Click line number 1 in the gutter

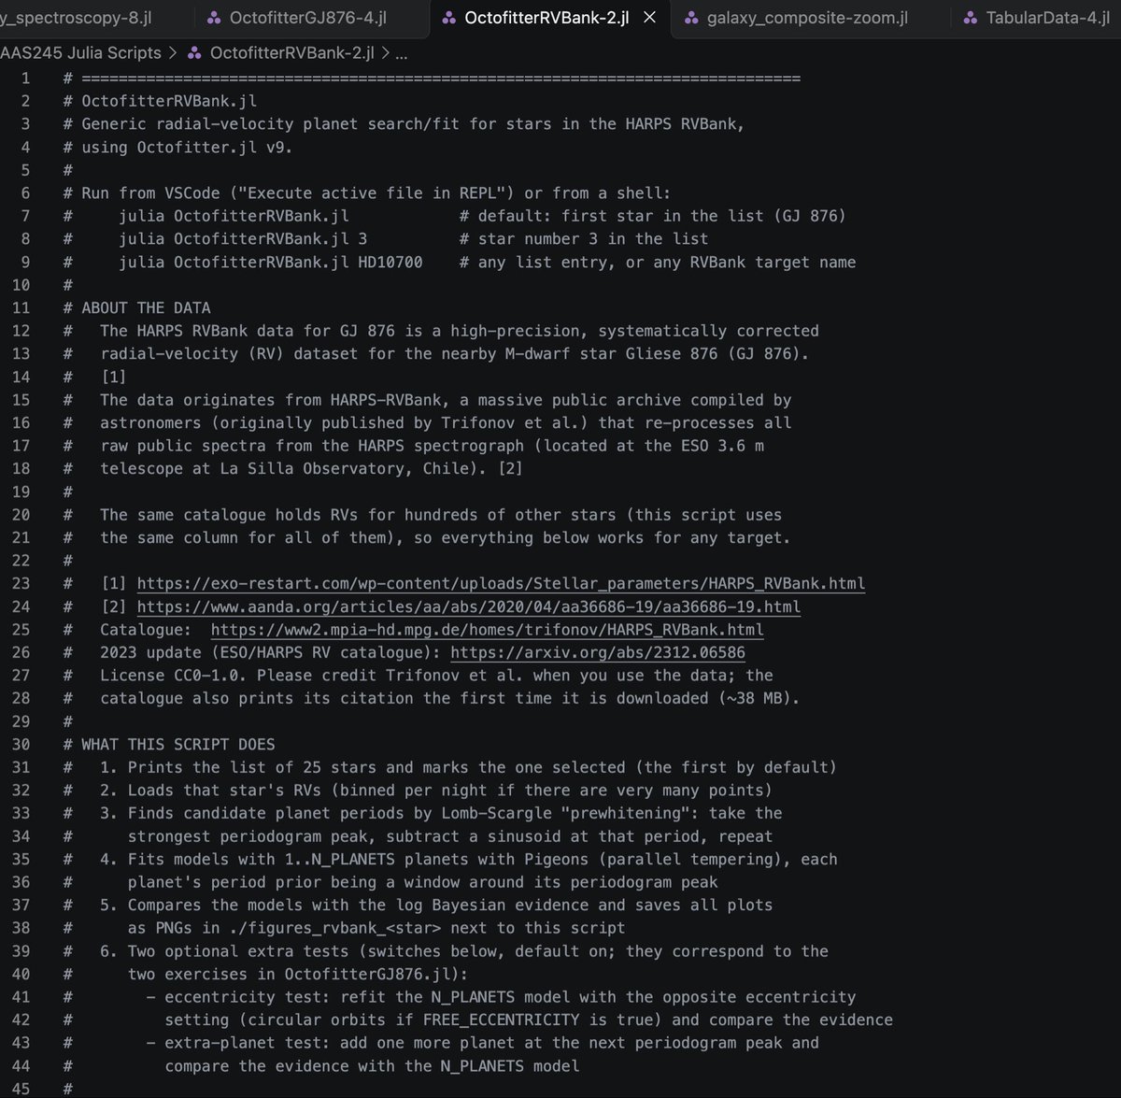25,78
